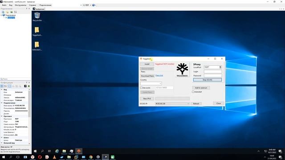Click the Yggdrasil app icon on remote taskbar
The height and width of the screenshot is (160, 285).
pos(79,151)
